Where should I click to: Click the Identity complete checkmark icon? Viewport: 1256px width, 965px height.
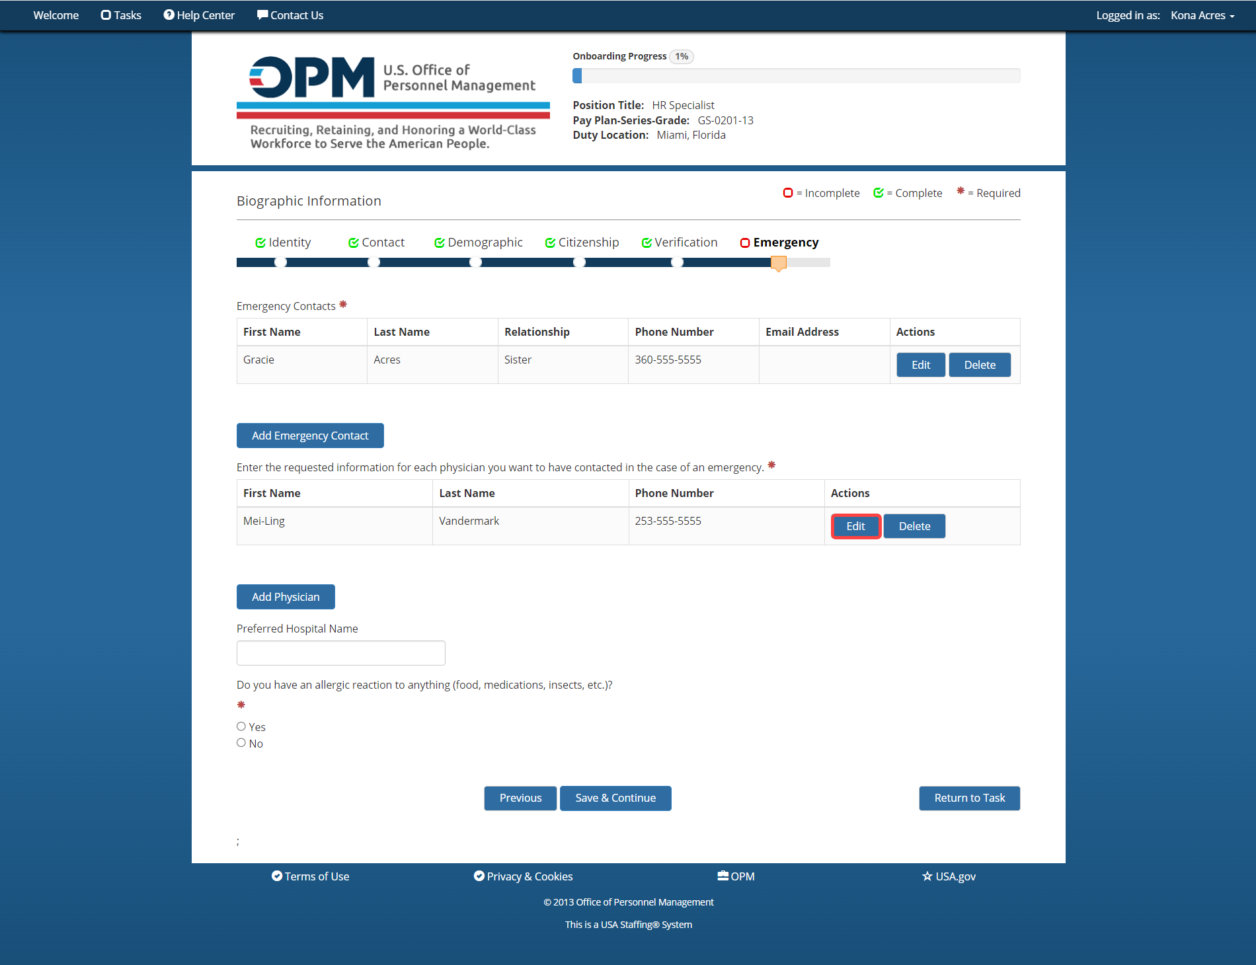click(260, 243)
